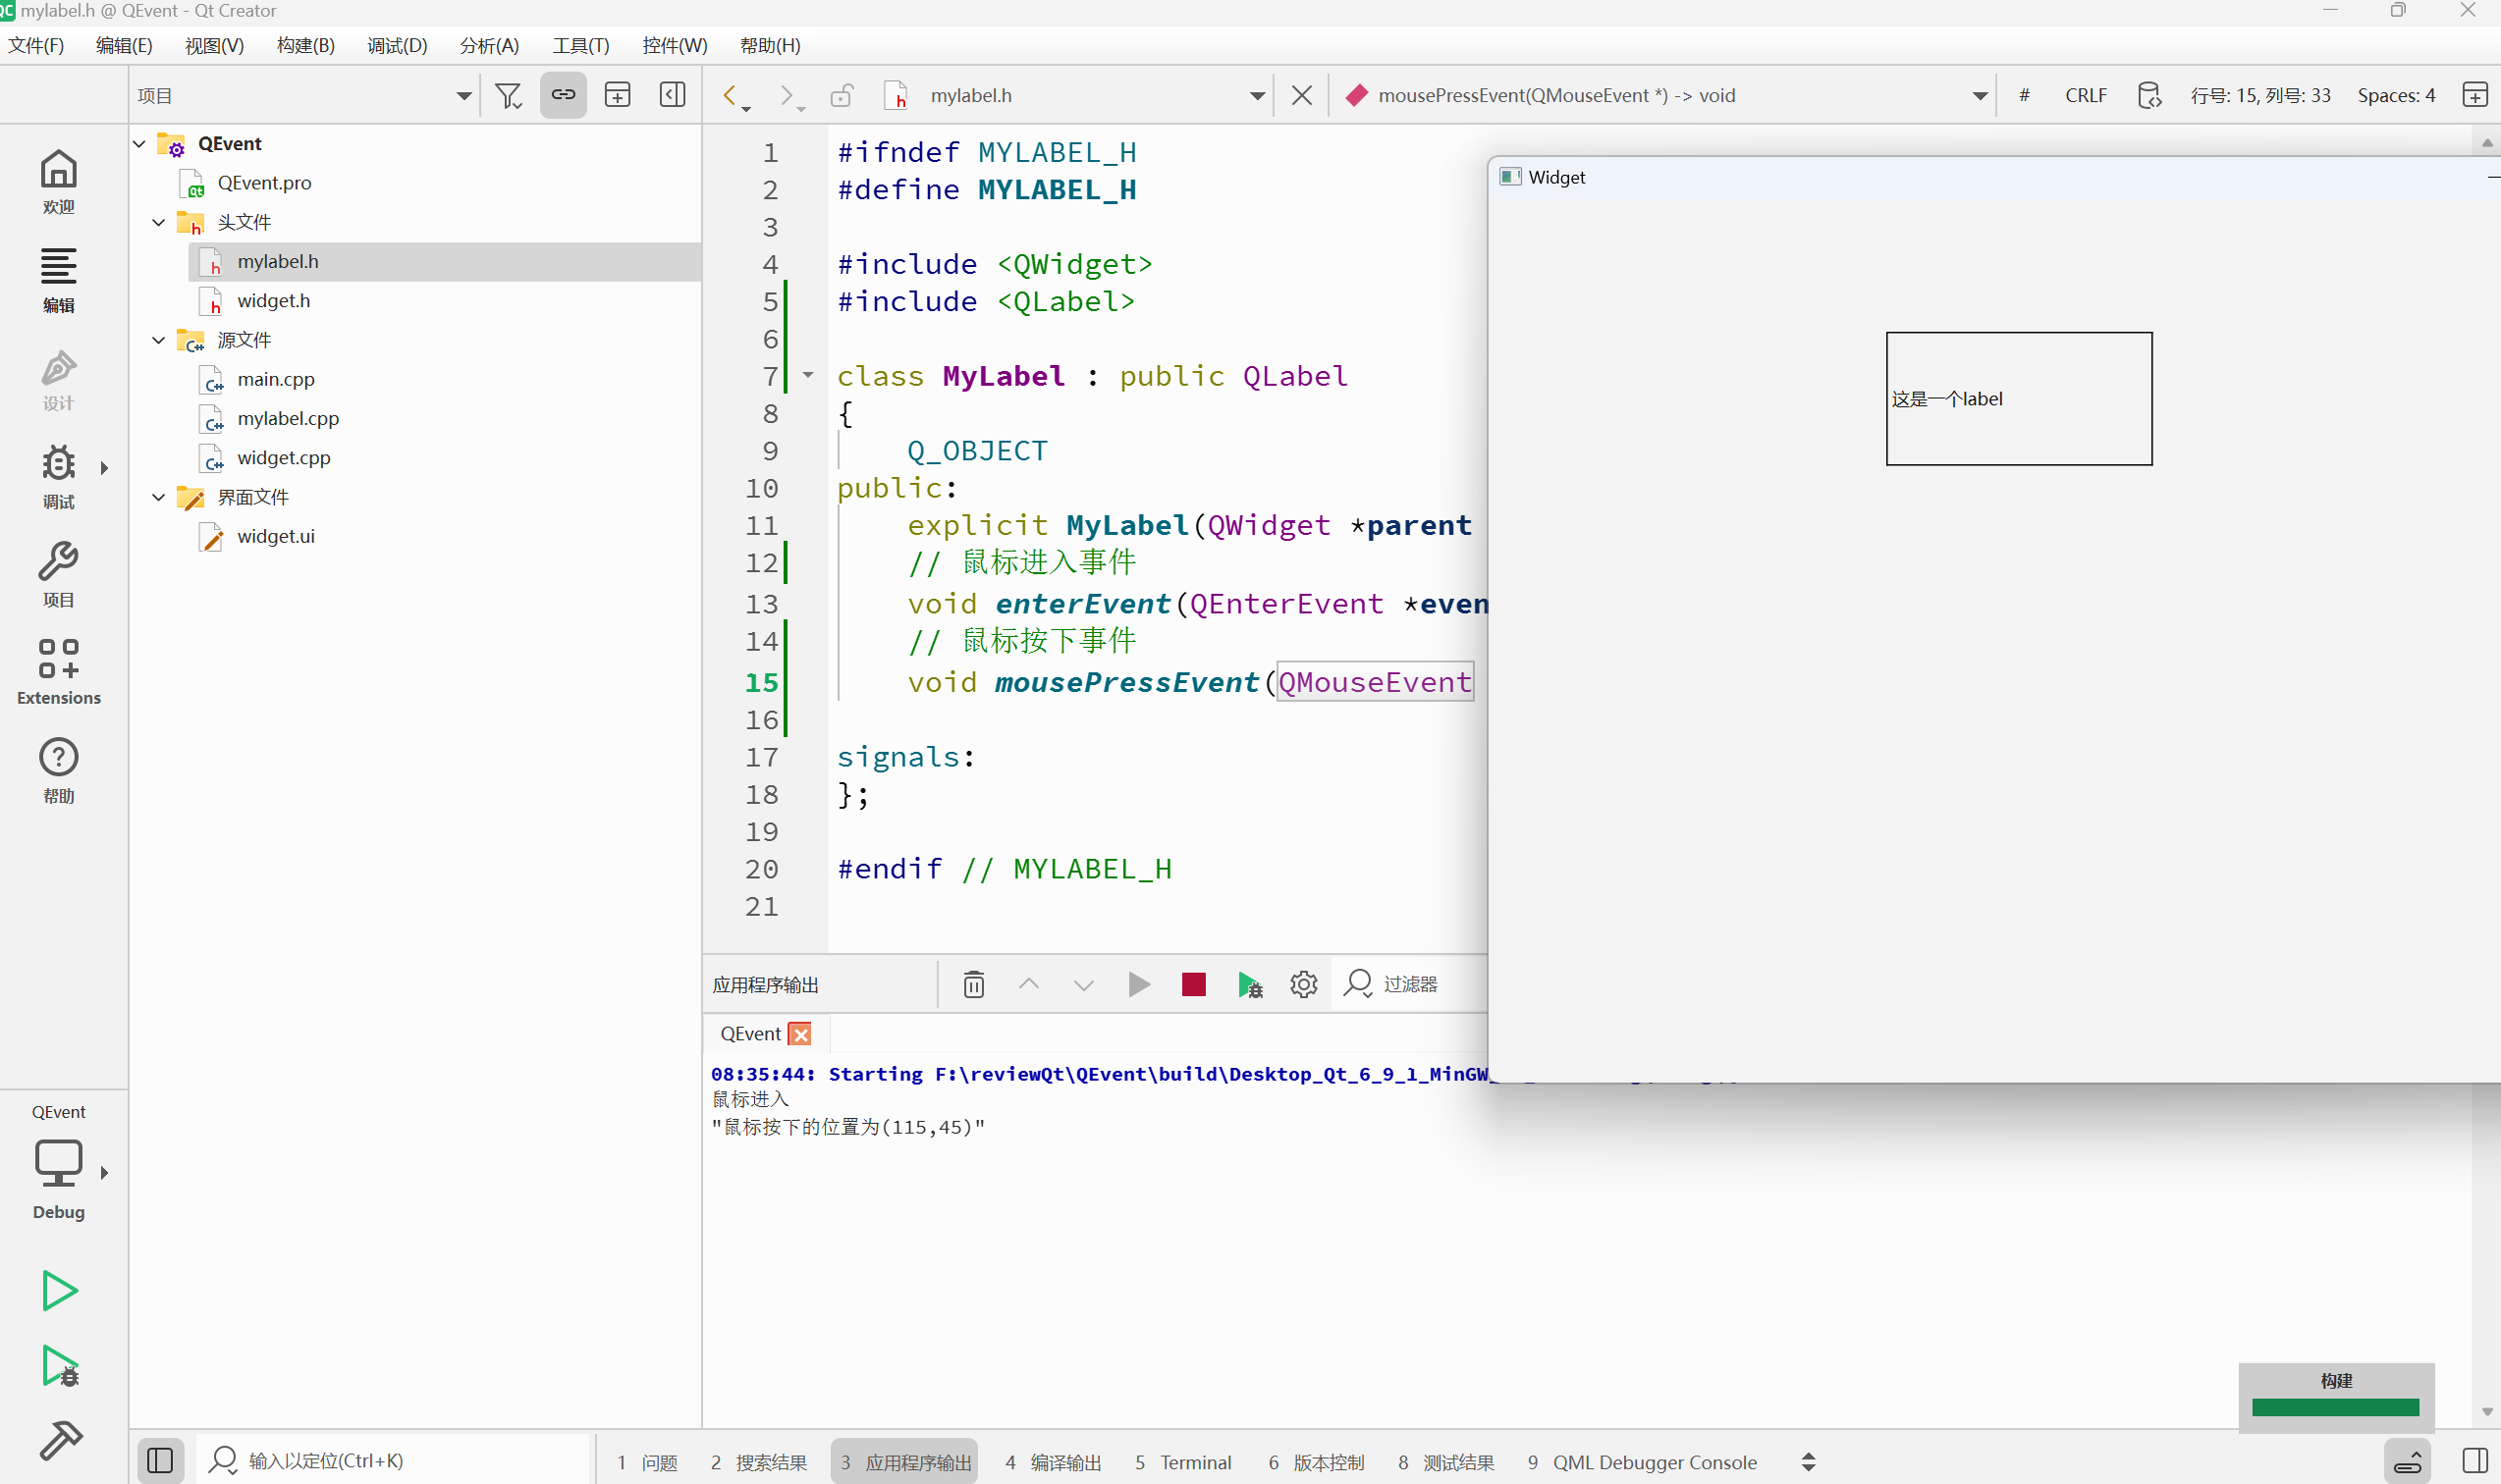Toggle left sidebar visibility in status bar

click(160, 1461)
